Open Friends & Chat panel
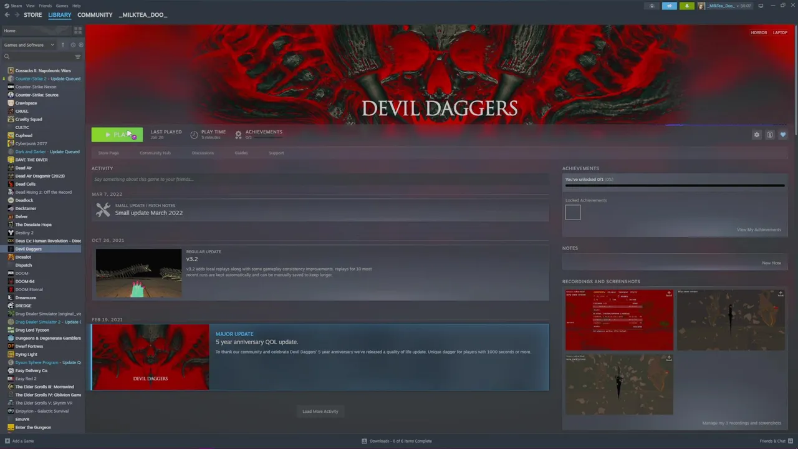The image size is (798, 449). tap(776, 441)
